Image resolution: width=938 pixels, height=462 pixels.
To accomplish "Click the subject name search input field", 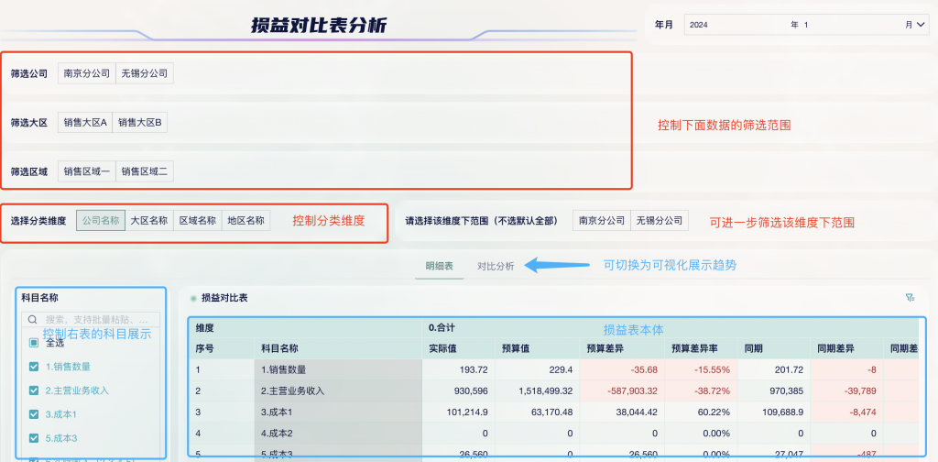I will [x=96, y=320].
